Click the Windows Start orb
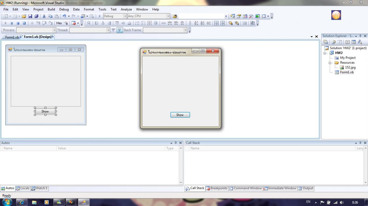 coord(7,202)
